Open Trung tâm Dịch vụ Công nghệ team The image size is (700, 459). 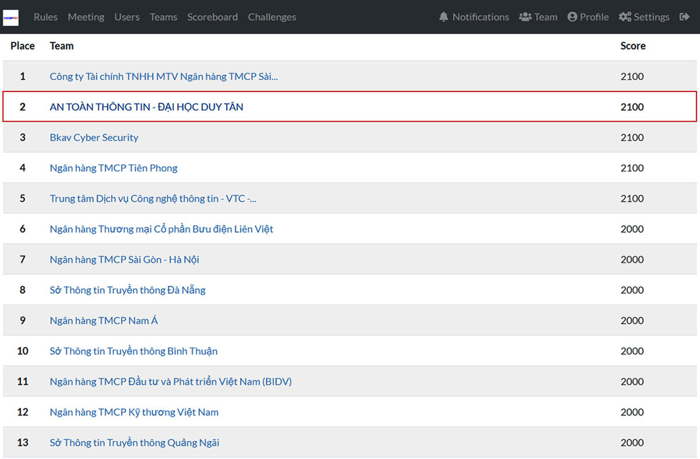click(153, 199)
